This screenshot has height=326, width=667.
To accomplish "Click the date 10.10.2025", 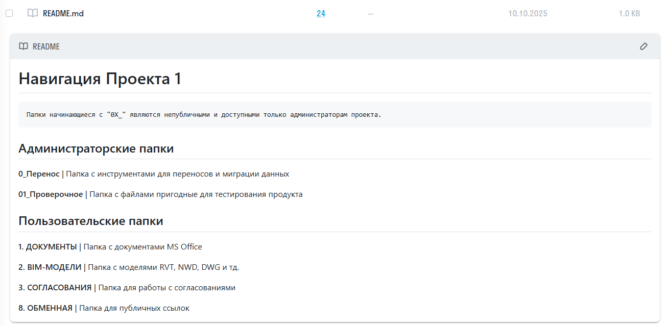I will pos(528,14).
